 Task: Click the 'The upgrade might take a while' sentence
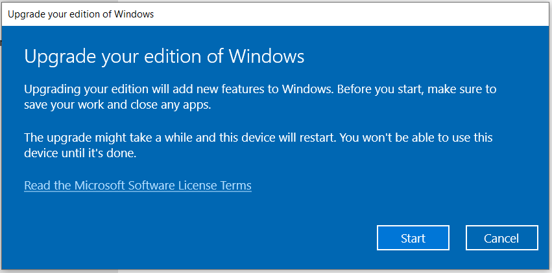point(130,137)
